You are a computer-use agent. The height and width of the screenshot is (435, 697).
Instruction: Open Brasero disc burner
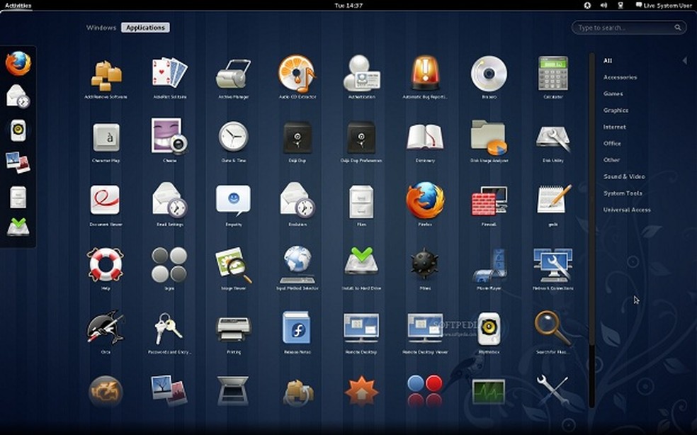pyautogui.click(x=489, y=74)
